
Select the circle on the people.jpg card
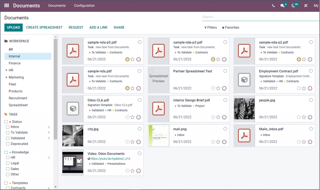[x=311, y=100]
